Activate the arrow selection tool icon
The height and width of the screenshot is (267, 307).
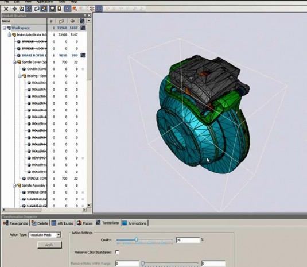[x=68, y=9]
